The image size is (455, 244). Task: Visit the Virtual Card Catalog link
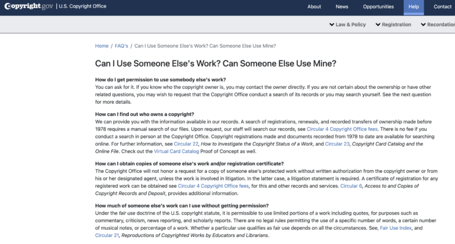click(x=179, y=151)
